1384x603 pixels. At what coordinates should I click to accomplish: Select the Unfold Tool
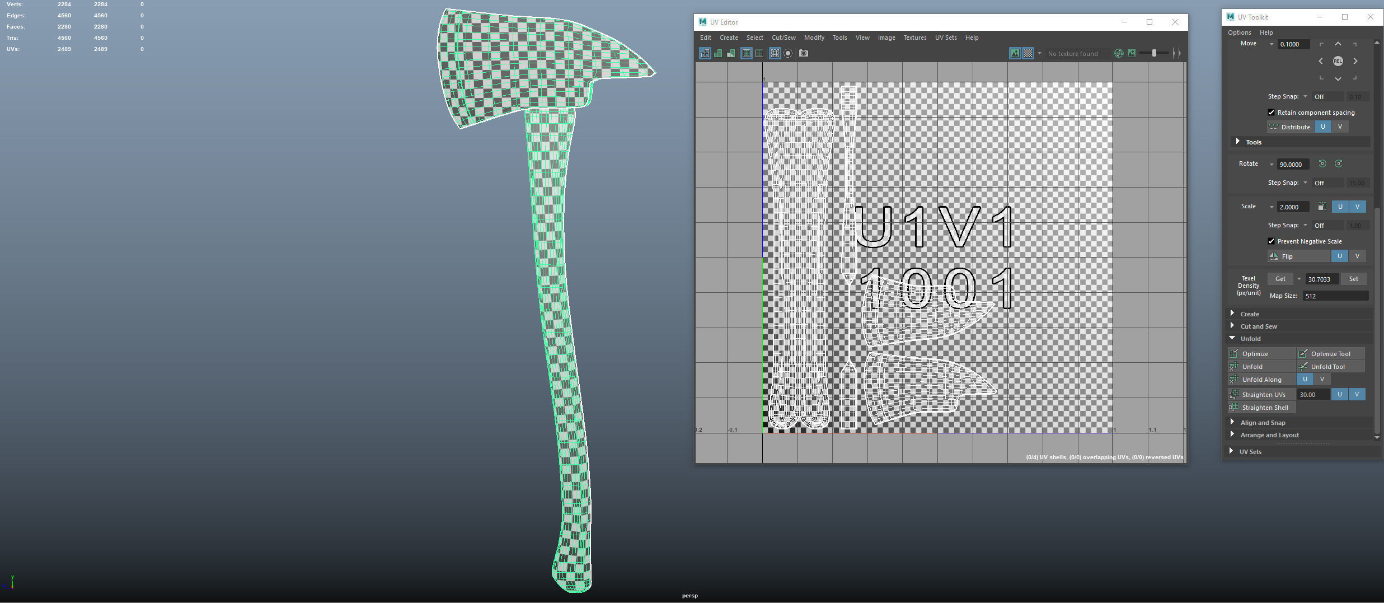tap(1330, 367)
